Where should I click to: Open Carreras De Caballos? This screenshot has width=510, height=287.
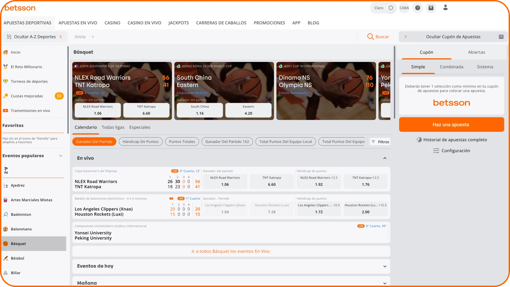[x=221, y=23]
